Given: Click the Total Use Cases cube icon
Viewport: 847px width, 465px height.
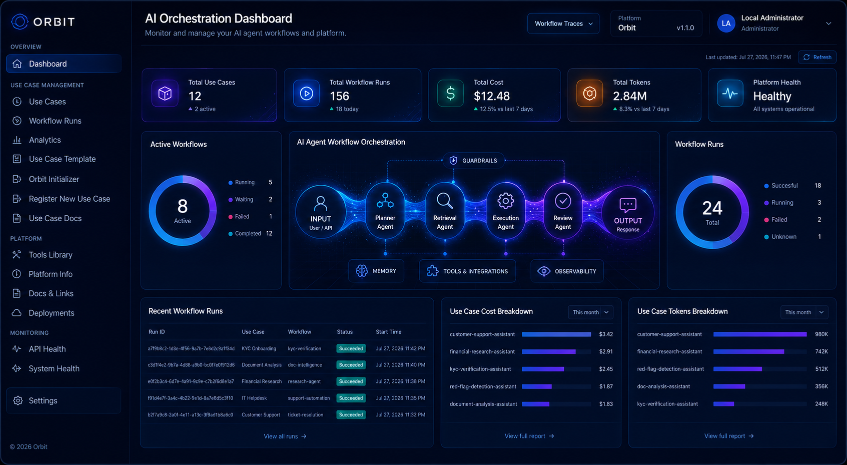Looking at the screenshot, I should pyautogui.click(x=165, y=94).
